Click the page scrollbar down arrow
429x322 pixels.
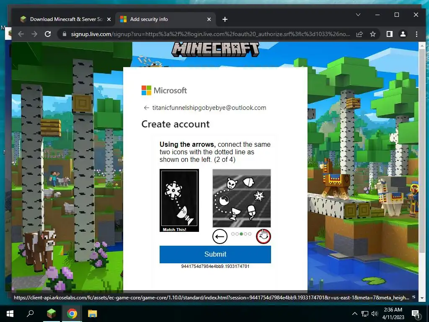click(x=422, y=298)
